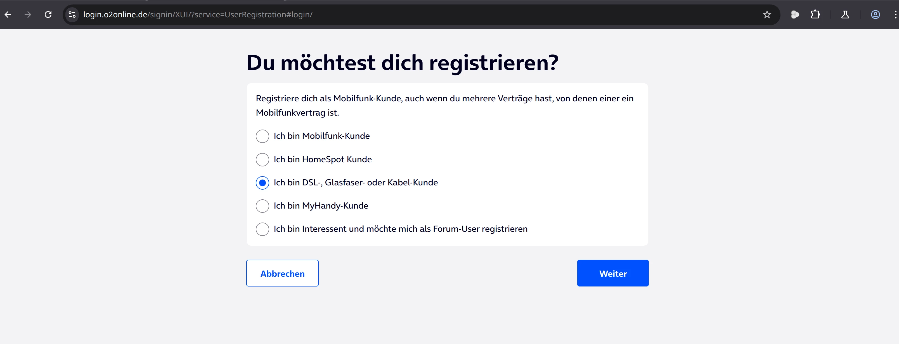
Task: Reload the current page
Action: 48,15
